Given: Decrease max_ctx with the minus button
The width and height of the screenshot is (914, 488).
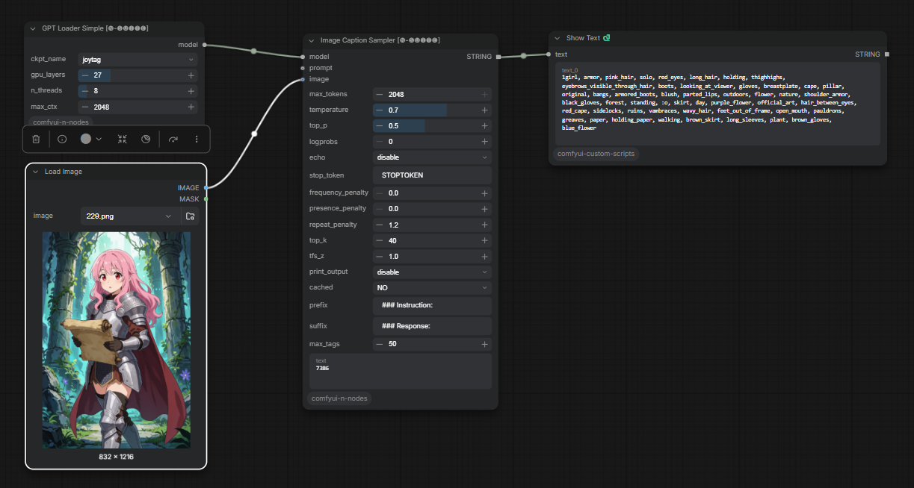Looking at the screenshot, I should 85,107.
